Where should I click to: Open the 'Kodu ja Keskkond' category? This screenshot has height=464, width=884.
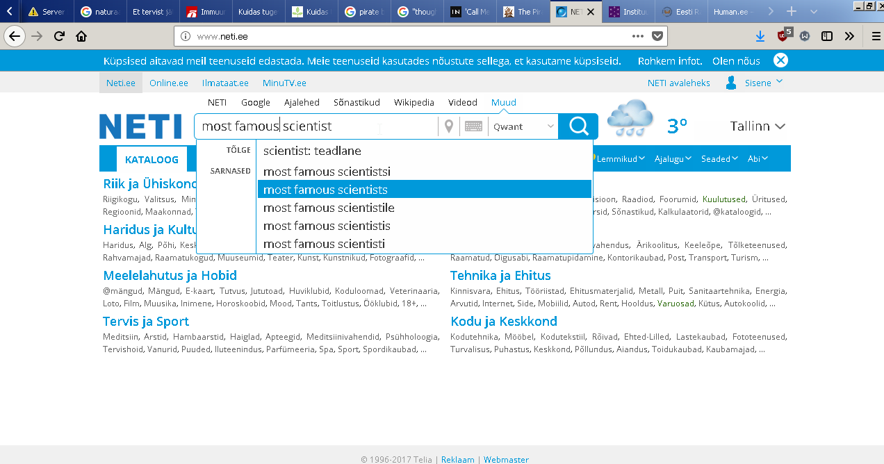tap(504, 322)
